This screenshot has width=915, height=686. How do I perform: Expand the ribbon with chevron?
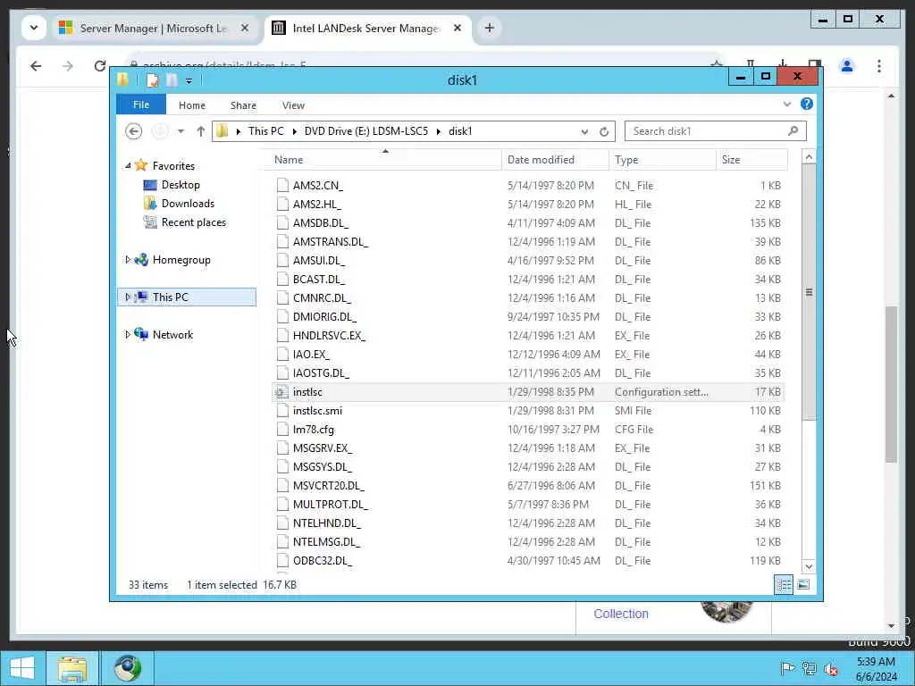[x=786, y=105]
